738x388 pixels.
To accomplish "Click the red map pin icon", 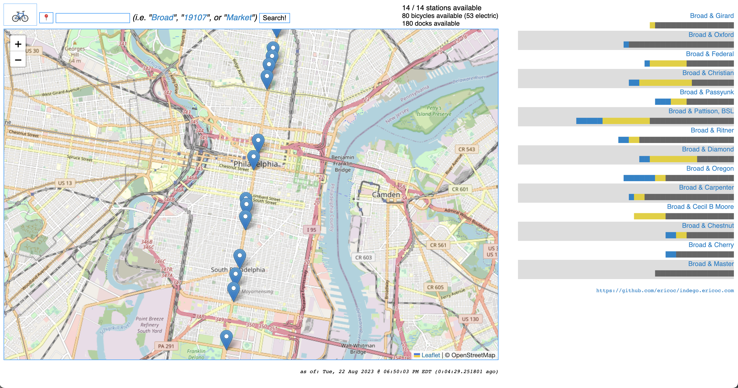I will point(46,17).
